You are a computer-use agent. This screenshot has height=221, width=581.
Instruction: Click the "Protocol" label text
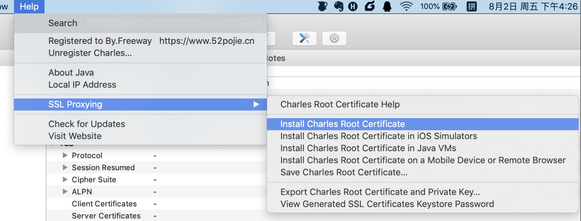click(87, 156)
